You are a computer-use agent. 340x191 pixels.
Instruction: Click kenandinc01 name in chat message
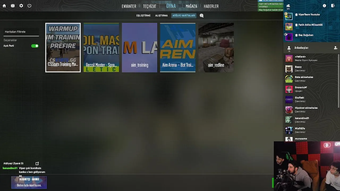click(10, 168)
